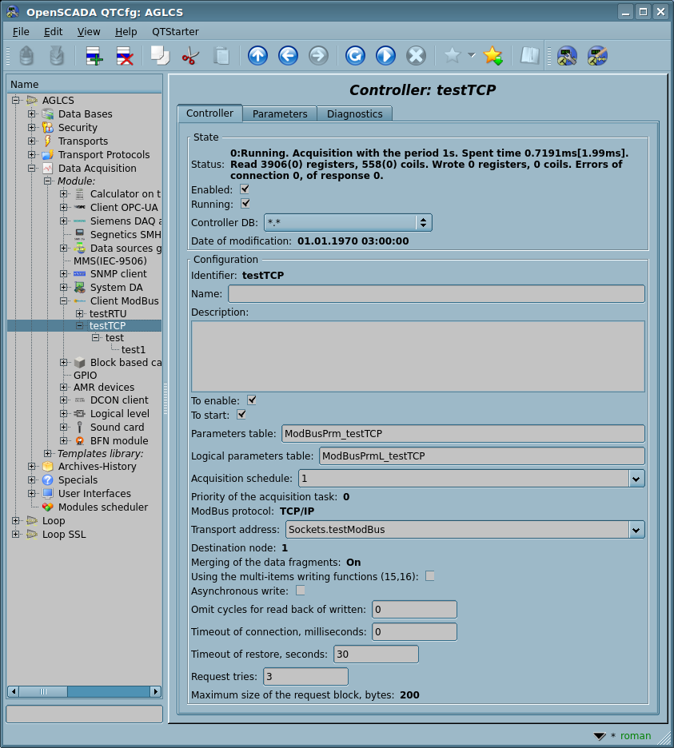Select the Controller tab
This screenshot has width=674, height=748.
[209, 113]
